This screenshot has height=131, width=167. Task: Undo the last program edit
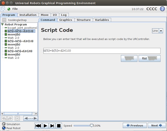(4, 118)
